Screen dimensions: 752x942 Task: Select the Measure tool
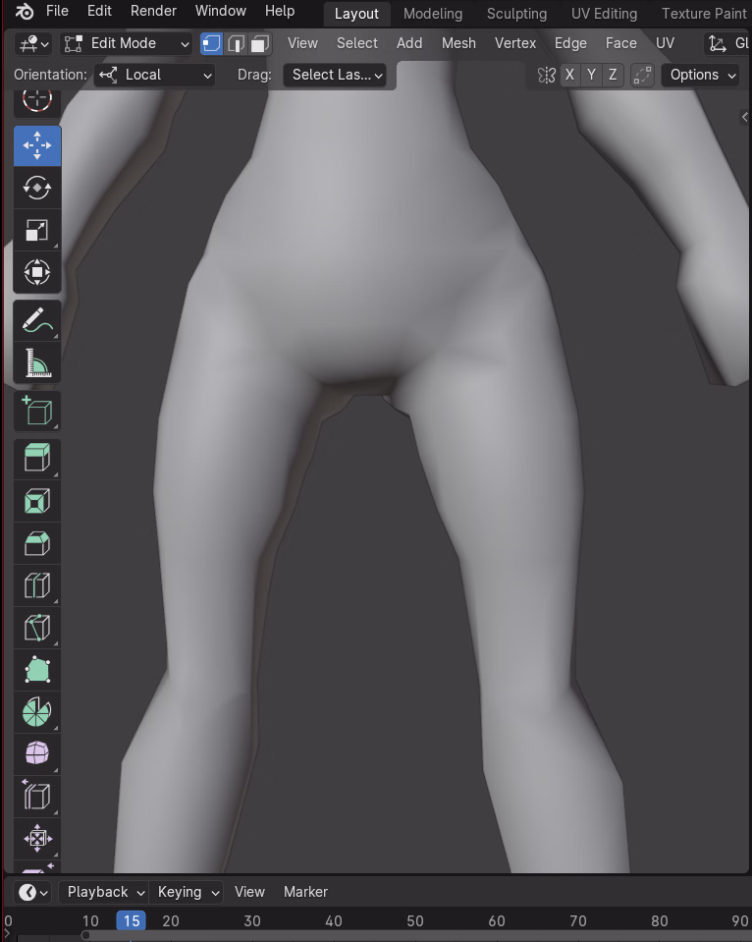[37, 362]
